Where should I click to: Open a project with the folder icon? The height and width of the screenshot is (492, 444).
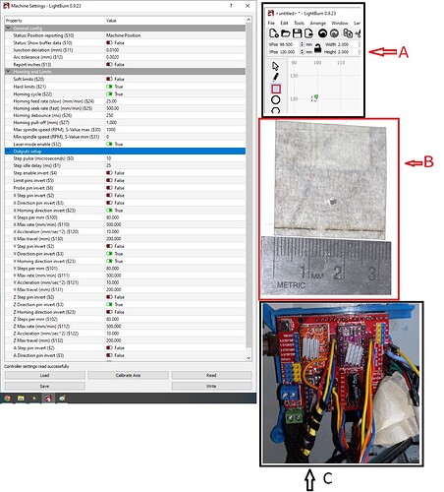pyautogui.click(x=286, y=33)
